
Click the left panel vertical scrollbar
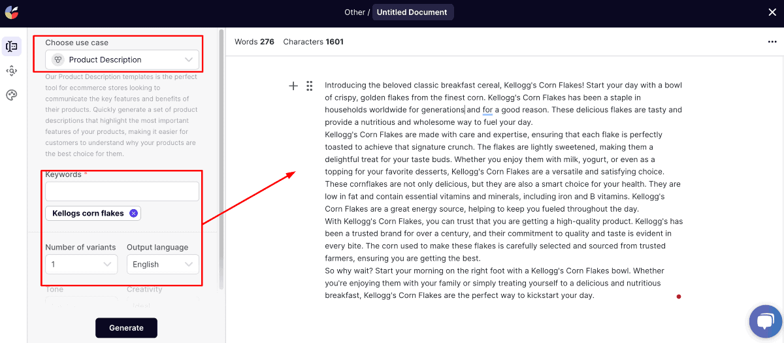(221, 157)
